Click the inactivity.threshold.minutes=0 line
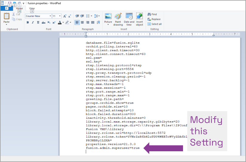The image size is (246, 162). pyautogui.click(x=116, y=118)
